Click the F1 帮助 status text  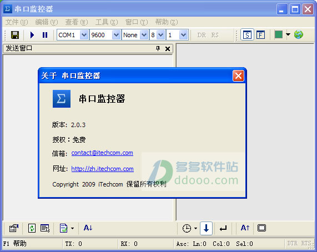point(14,244)
